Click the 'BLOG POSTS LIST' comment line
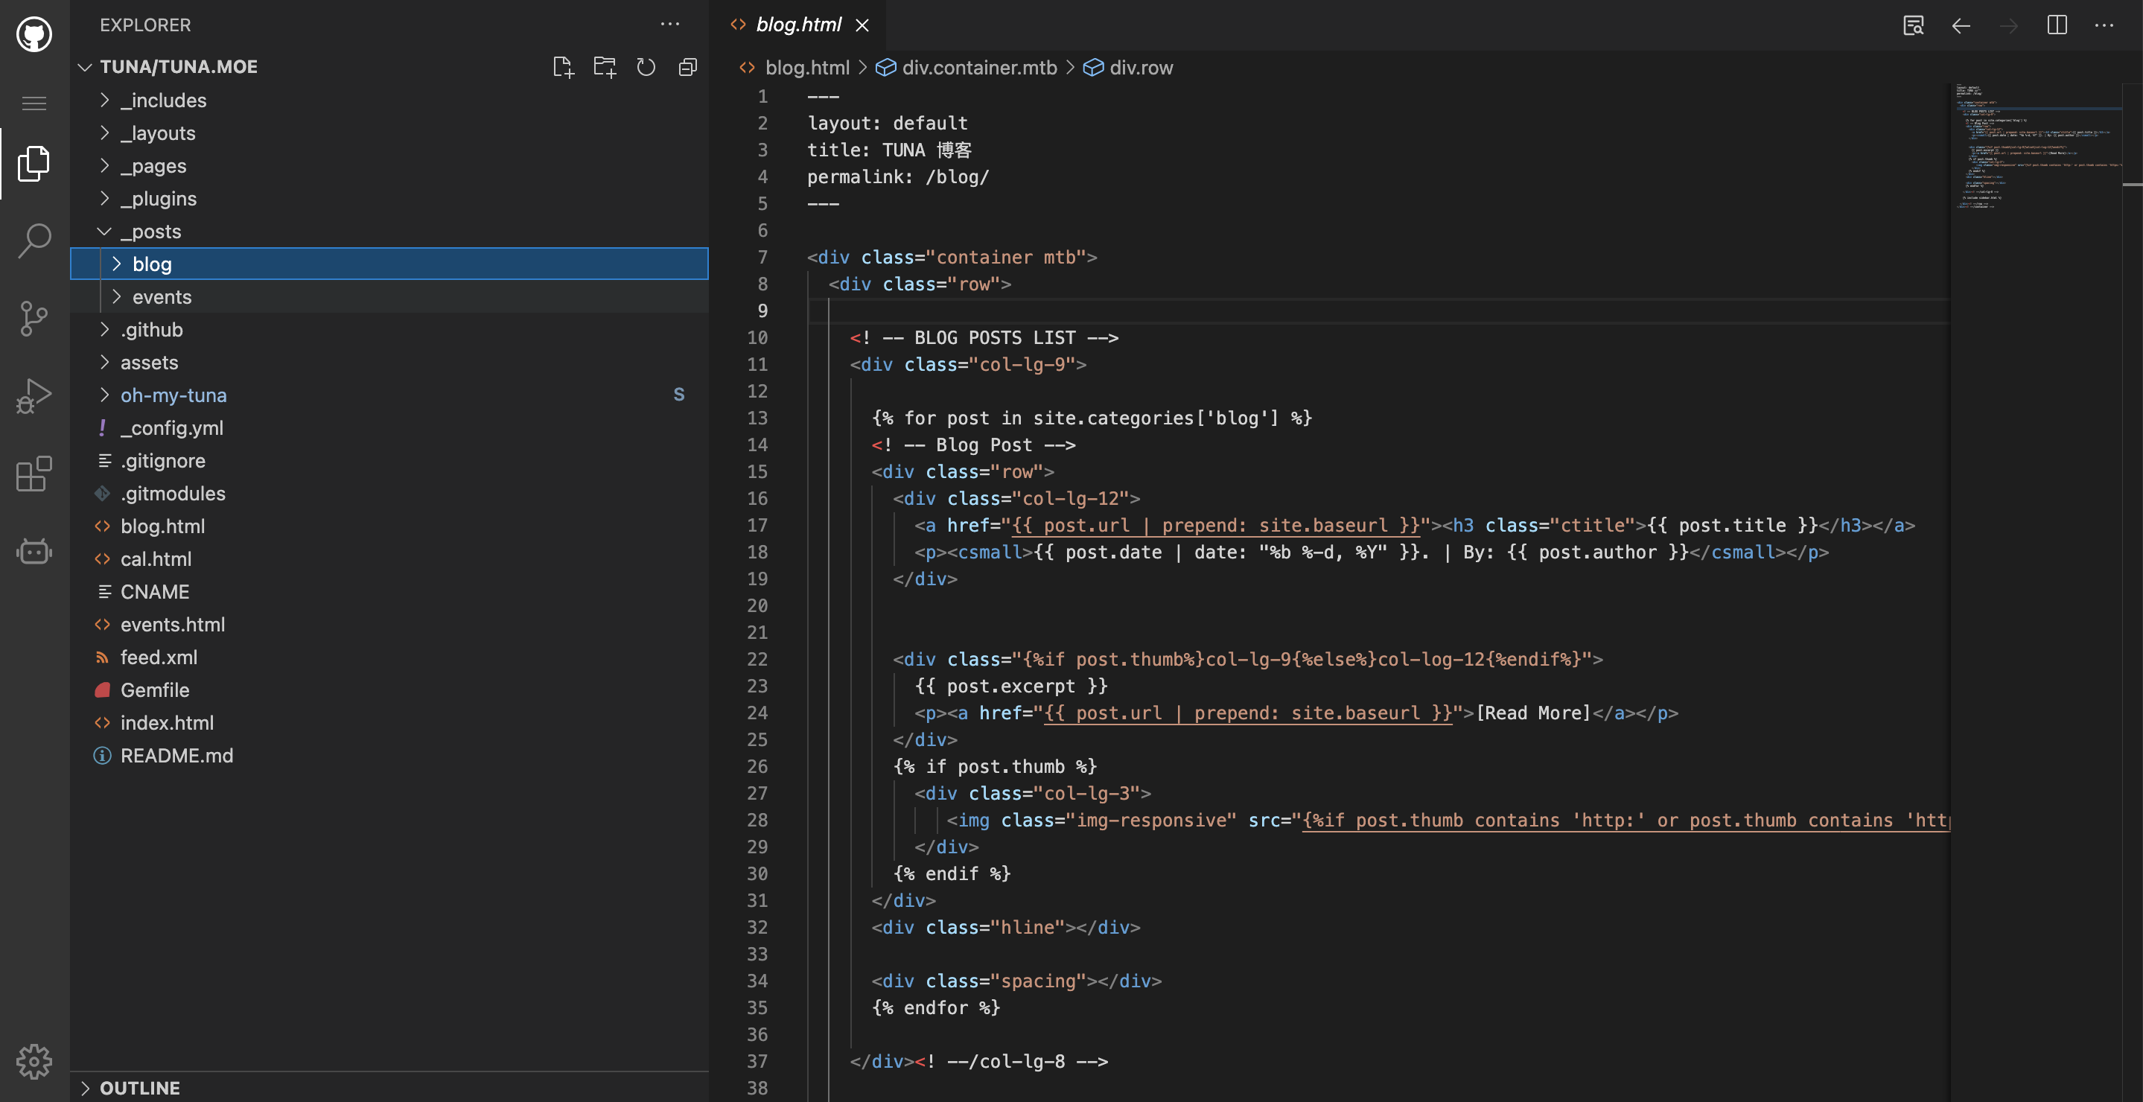 click(984, 337)
